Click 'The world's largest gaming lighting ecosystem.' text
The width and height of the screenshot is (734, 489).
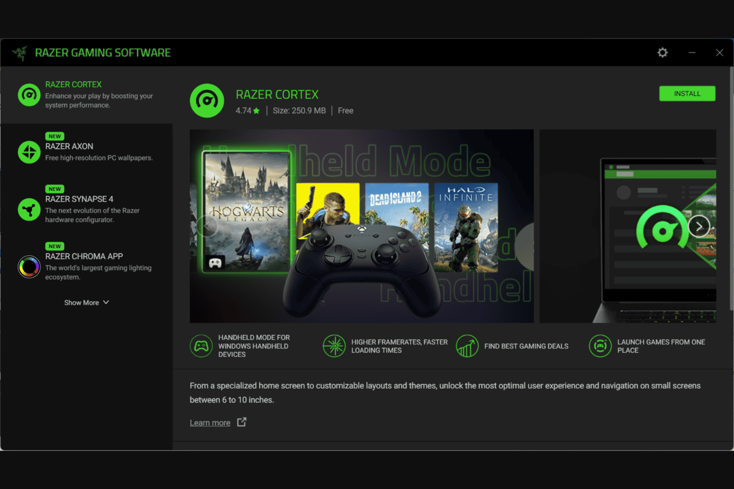click(98, 273)
